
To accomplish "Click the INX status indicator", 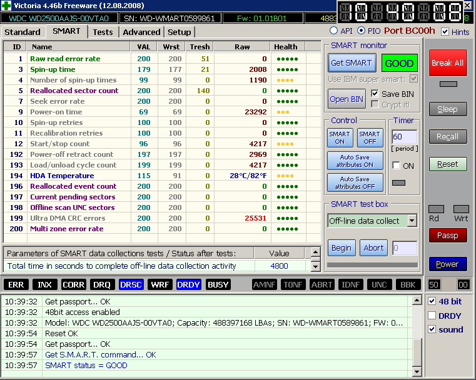I will pos(44,284).
